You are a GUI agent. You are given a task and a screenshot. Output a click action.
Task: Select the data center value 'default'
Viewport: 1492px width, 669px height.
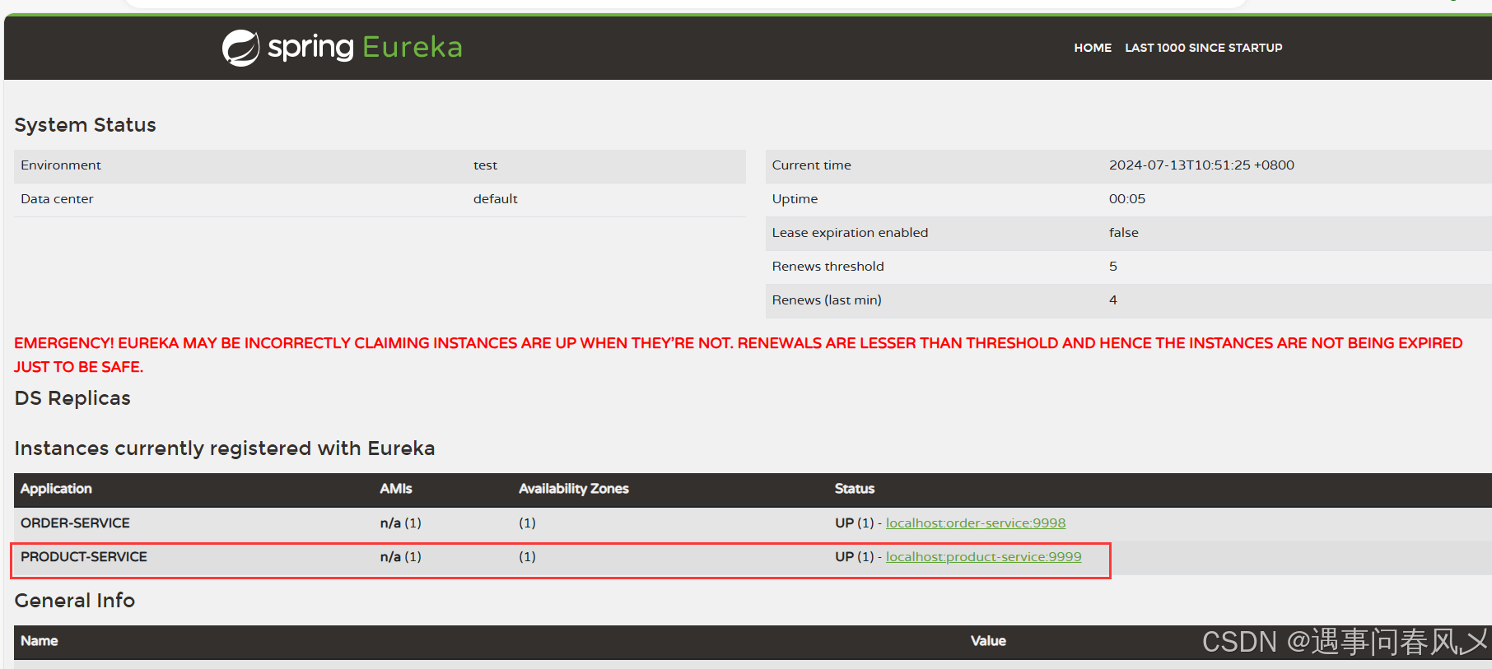coord(495,199)
